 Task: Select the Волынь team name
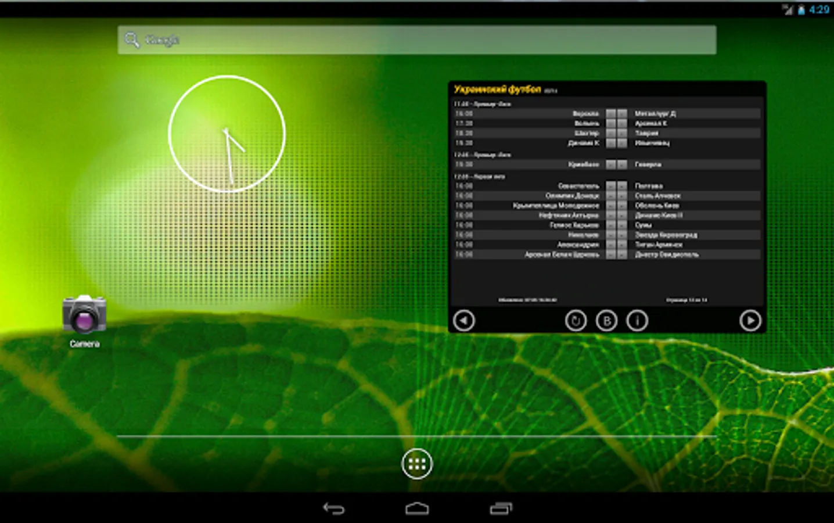pos(587,123)
